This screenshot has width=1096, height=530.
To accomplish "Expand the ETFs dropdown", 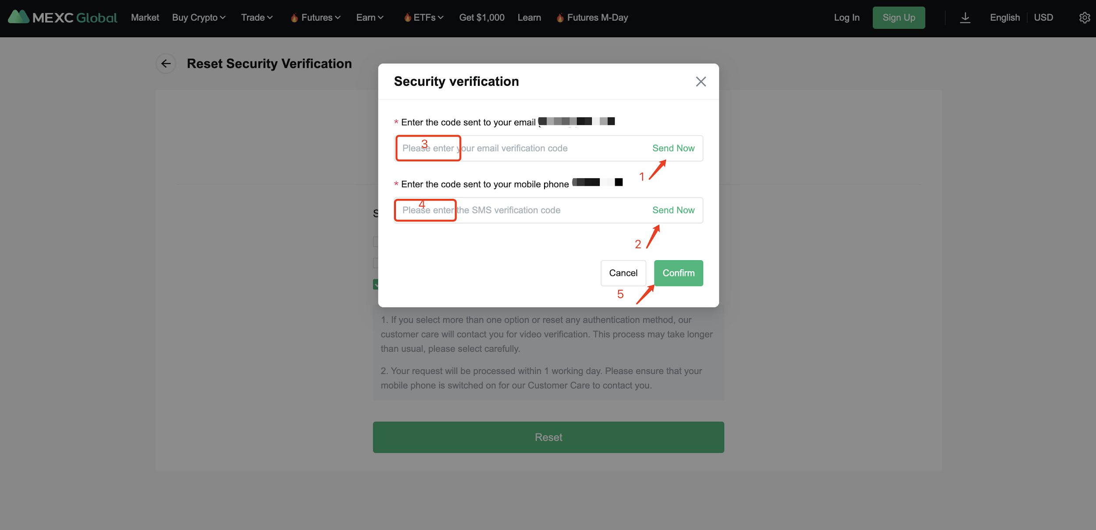I will coord(424,18).
